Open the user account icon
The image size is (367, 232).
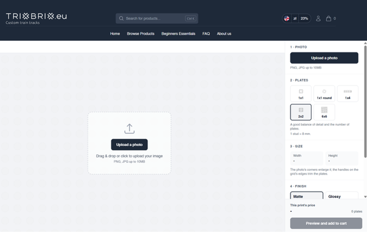[318, 18]
